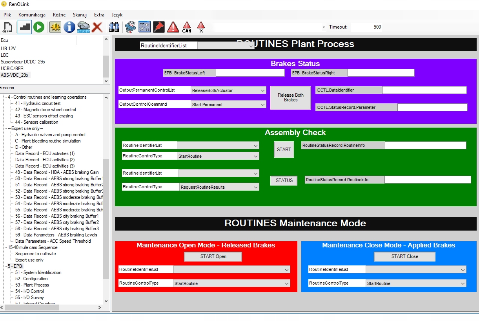The height and width of the screenshot is (321, 479).
Task: Open the Komunikacja menu
Action: coord(32,15)
